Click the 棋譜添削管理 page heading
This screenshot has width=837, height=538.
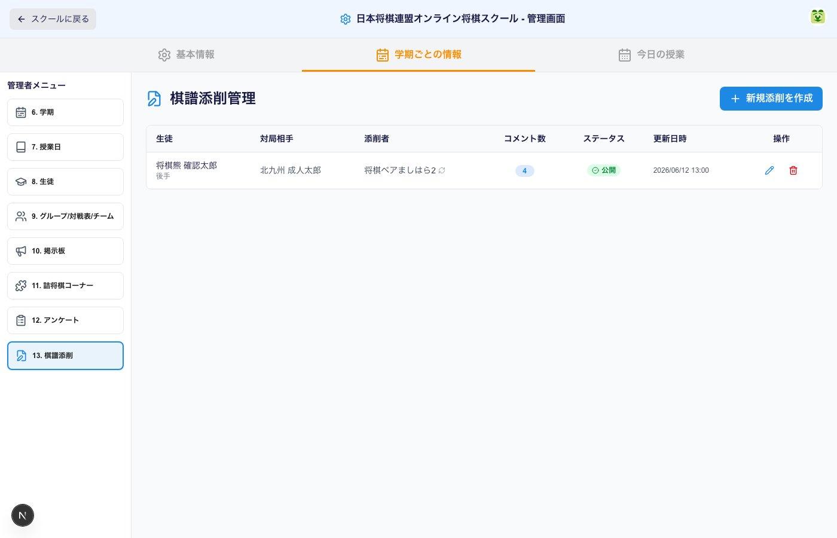213,99
